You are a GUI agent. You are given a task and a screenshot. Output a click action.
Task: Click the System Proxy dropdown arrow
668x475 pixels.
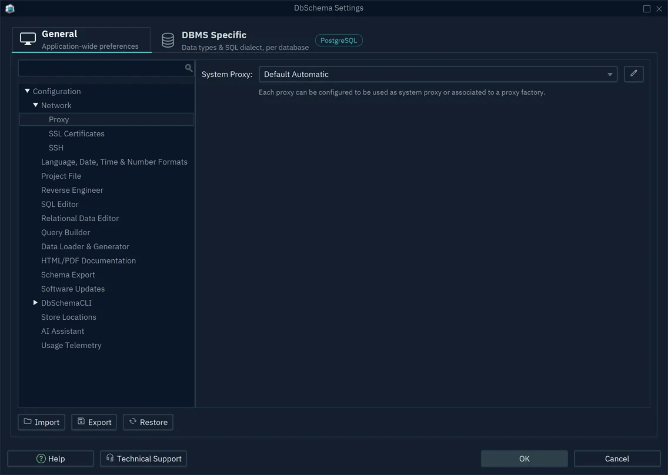pyautogui.click(x=610, y=75)
